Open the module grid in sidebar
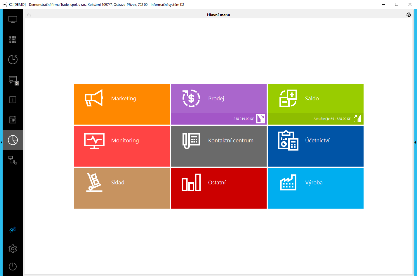417x276 pixels. 13,39
